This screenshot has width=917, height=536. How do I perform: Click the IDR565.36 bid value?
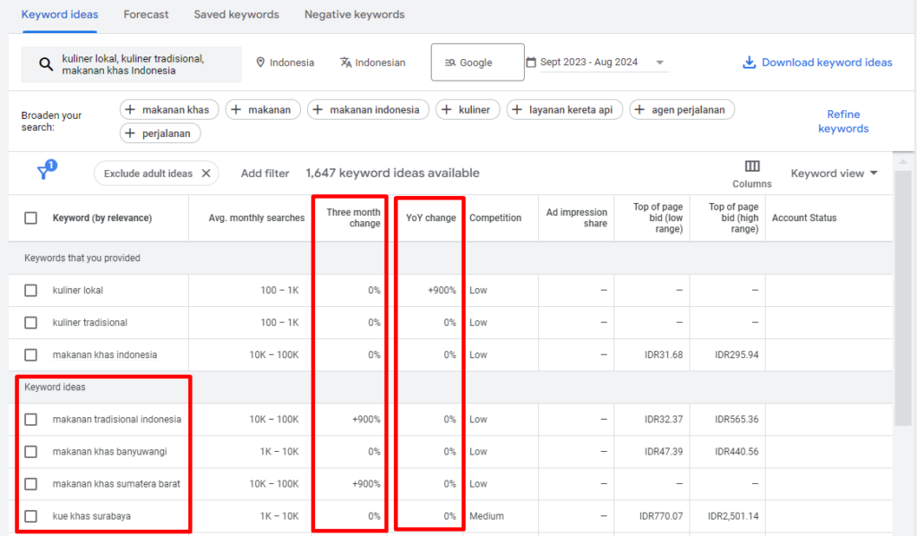[737, 420]
